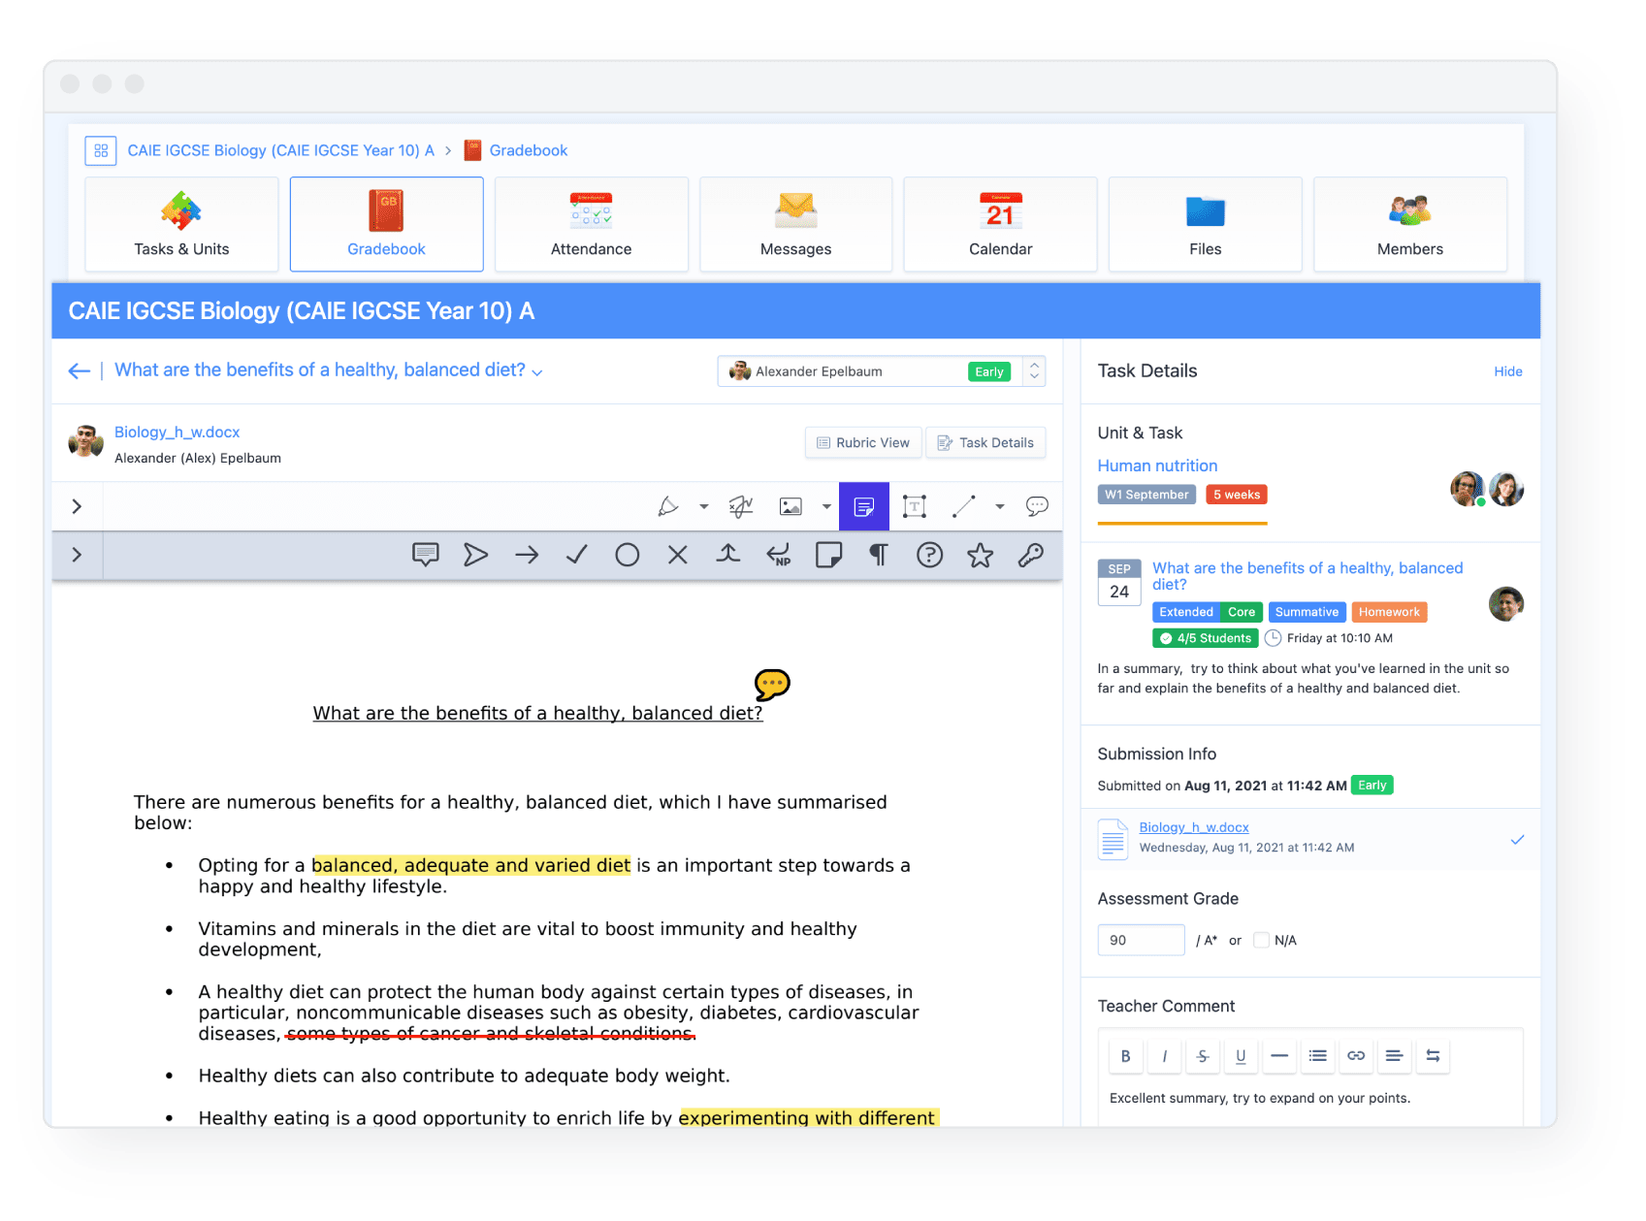This screenshot has height=1221, width=1646.
Task: Insert the question mark stamp
Action: pos(930,555)
